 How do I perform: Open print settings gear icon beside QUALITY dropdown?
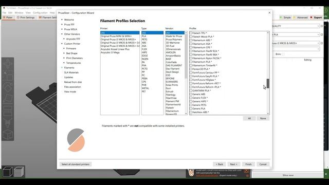click(x=322, y=26)
